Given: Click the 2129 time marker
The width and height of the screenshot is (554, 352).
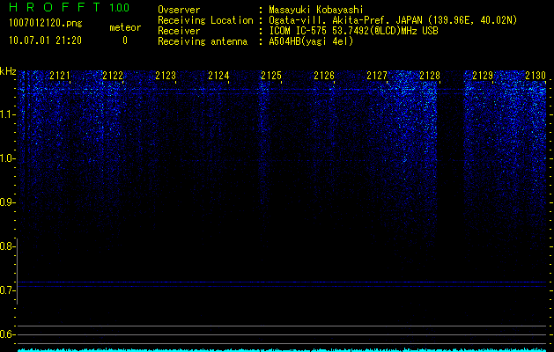Looking at the screenshot, I should [483, 75].
